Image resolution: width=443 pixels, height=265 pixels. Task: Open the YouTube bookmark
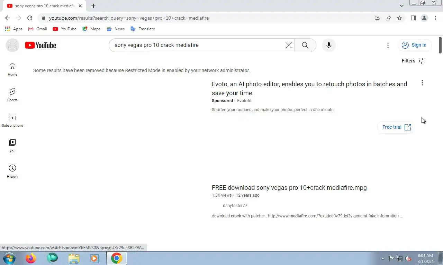click(x=64, y=29)
